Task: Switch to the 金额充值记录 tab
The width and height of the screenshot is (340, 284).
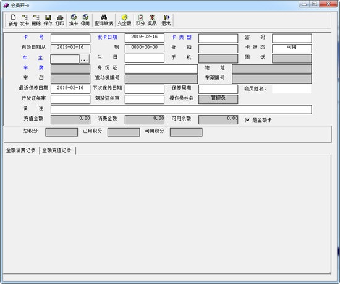Action: (x=57, y=150)
